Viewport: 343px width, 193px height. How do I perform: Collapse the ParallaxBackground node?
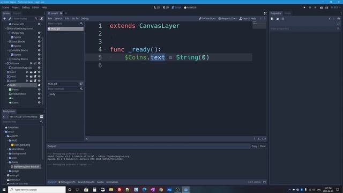pos(6,28)
